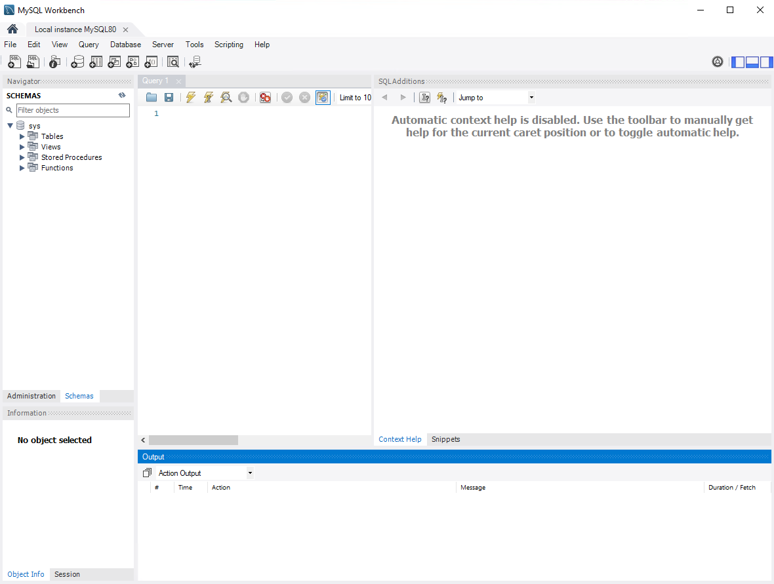Open the Edit menu
This screenshot has width=774, height=584.
pyautogui.click(x=34, y=45)
